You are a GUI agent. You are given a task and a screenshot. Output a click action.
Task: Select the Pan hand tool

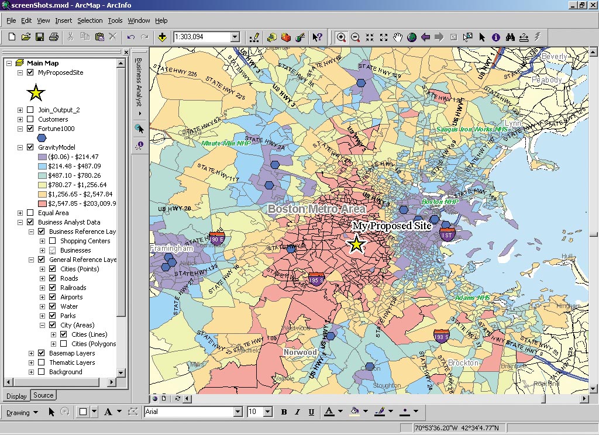pos(398,37)
